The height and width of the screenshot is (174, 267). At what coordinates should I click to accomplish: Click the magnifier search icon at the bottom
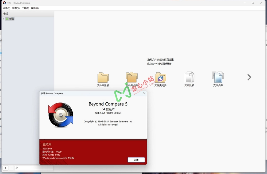17,168
